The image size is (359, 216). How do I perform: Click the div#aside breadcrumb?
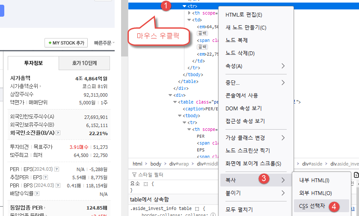(x=312, y=164)
